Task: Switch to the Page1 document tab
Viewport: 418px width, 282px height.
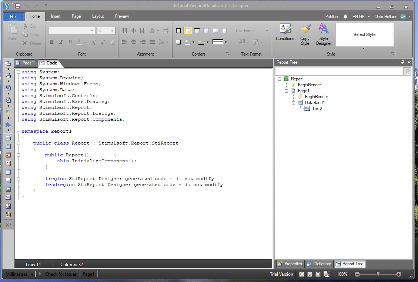Action: (x=25, y=63)
